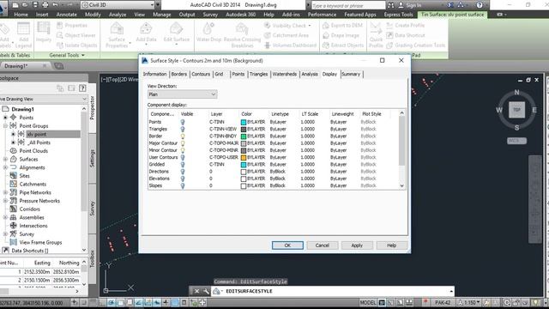
Task: Toggle visibility bulb for Major Contour
Action: tap(183, 143)
